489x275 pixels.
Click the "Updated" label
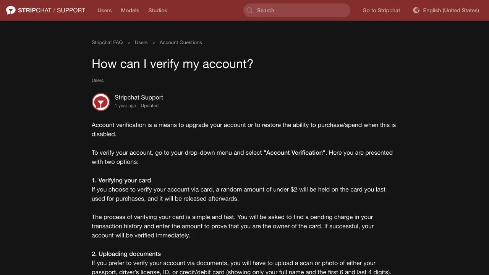coord(149,106)
